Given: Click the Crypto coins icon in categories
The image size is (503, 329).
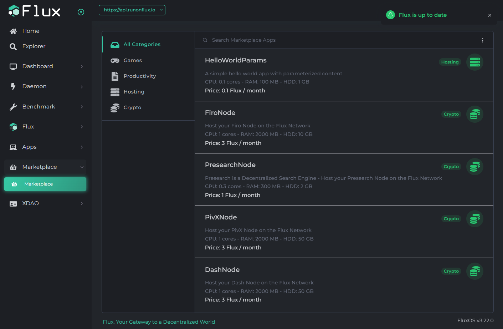Looking at the screenshot, I should [115, 108].
